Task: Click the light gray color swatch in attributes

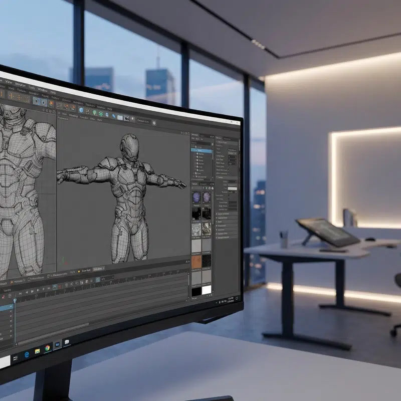Action: click(x=233, y=188)
